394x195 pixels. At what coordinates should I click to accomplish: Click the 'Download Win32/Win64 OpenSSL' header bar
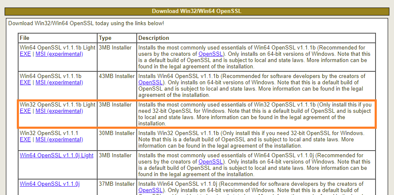197,11
